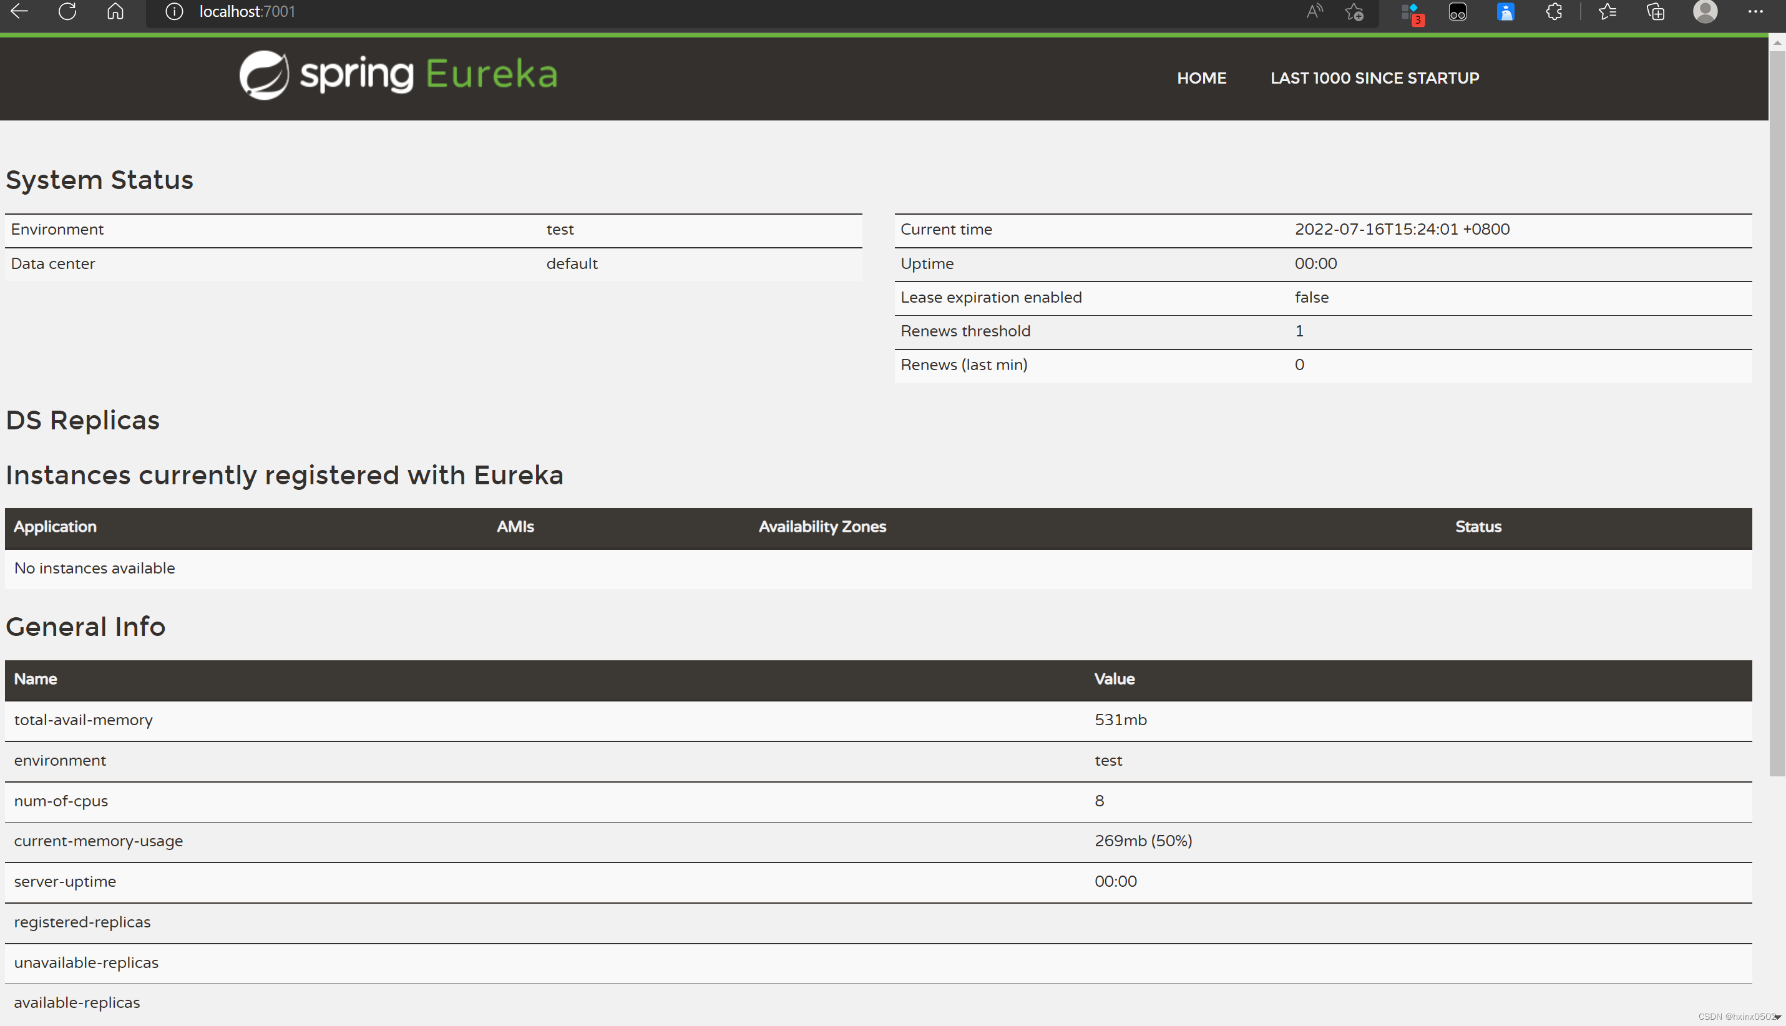Go to browser home page icon
Viewport: 1786px width, 1026px height.
[115, 11]
